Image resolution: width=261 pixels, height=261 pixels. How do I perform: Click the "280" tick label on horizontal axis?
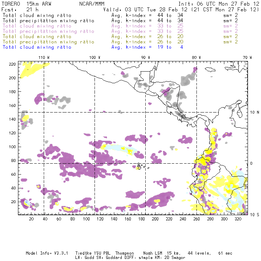point(211,219)
